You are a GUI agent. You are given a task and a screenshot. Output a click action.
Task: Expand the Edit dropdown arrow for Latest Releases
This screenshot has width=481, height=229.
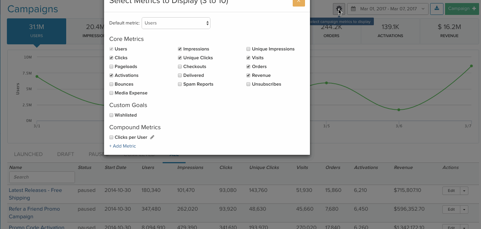point(464,190)
